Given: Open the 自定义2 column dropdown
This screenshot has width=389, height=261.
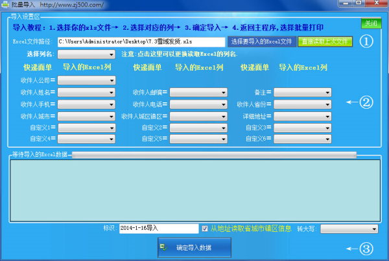Looking at the screenshot, I should point(198,128).
